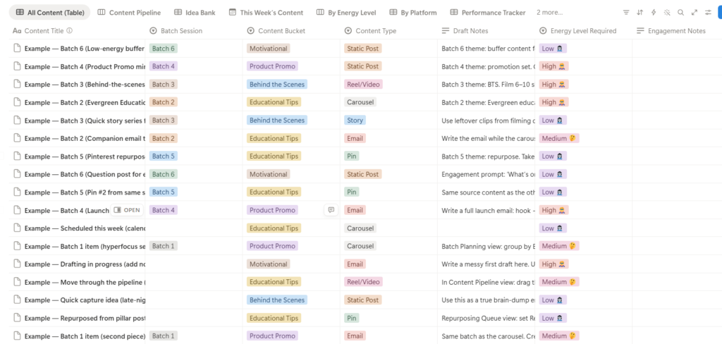Select Batch 6 tag in Low-energy buffer row
Viewport: 722px width, 344px height.
coord(164,49)
